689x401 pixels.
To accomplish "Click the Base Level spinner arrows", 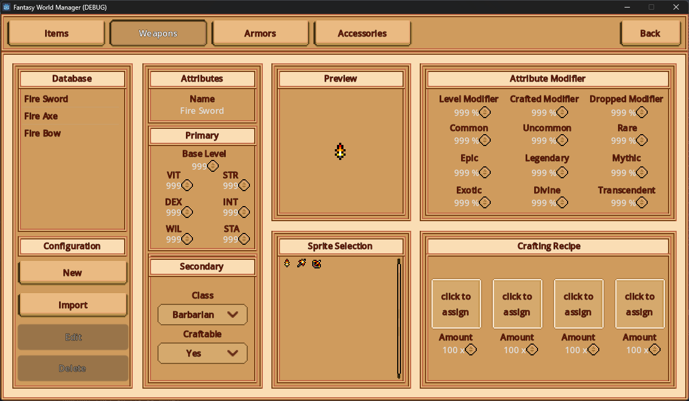I will pyautogui.click(x=213, y=166).
